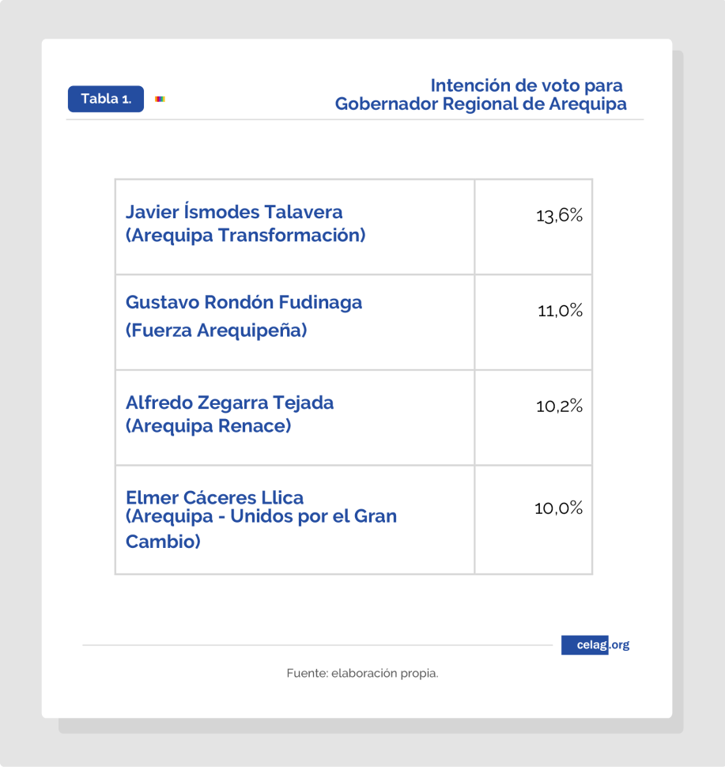The width and height of the screenshot is (725, 767).
Task: Click the (Arequipa Transformación) party text
Action: click(x=246, y=236)
